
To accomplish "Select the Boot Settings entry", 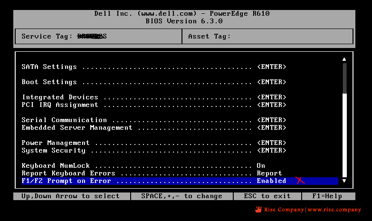I will 154,82.
